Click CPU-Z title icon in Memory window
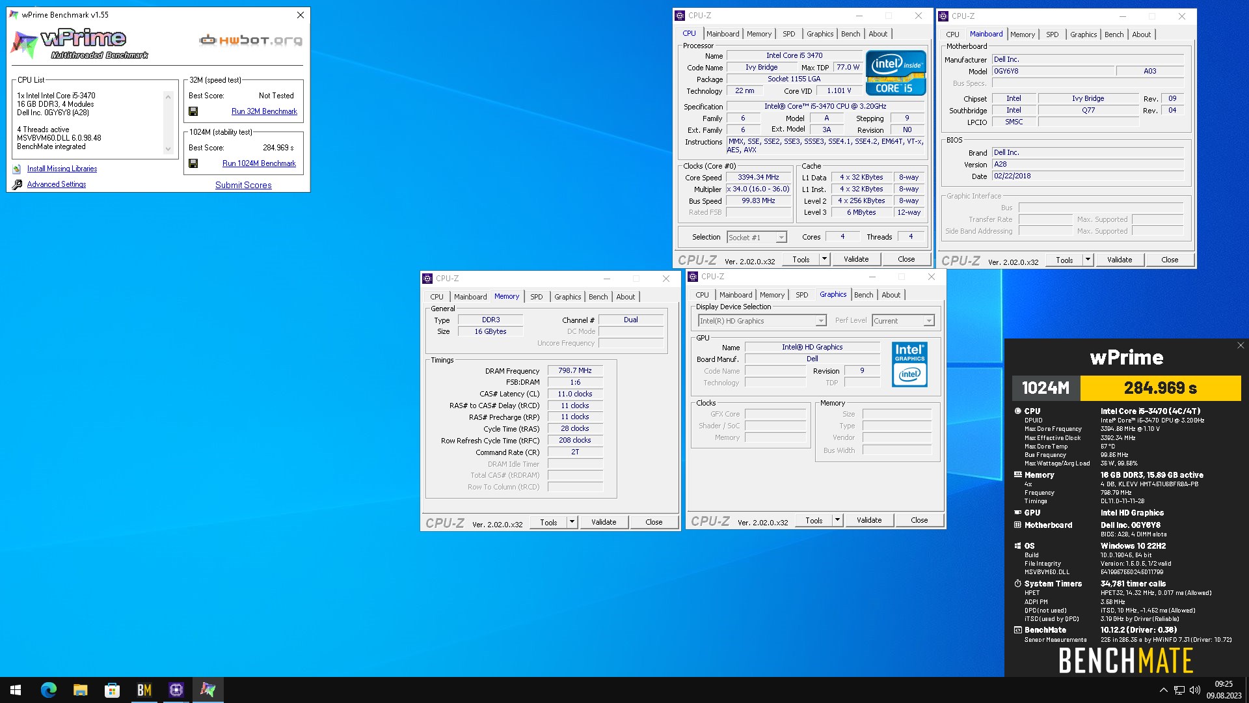 point(427,279)
